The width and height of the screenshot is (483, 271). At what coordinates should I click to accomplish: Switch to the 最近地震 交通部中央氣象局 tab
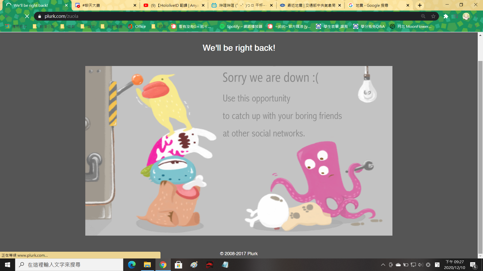(310, 5)
